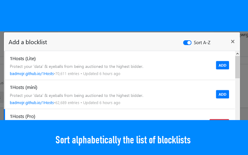
Task: Click the scrollbar up arrow
Action: click(x=237, y=53)
